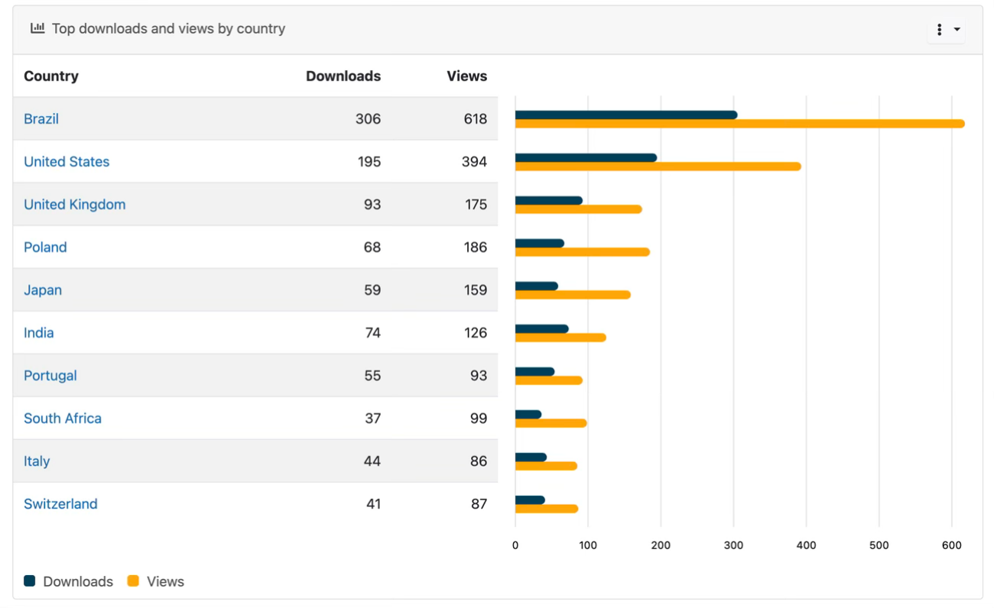Click the South Africa link
Viewport: 994px width, 611px height.
tap(63, 419)
